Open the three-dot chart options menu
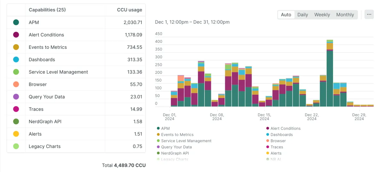Screen dimensions: 385x172 click(369, 14)
